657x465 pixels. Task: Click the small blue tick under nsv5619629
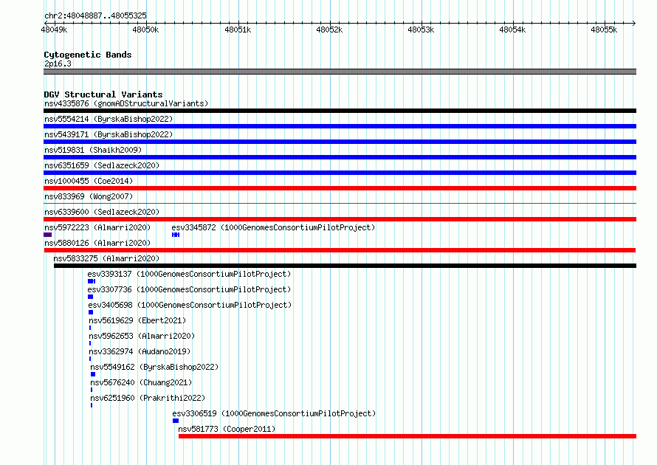click(89, 328)
